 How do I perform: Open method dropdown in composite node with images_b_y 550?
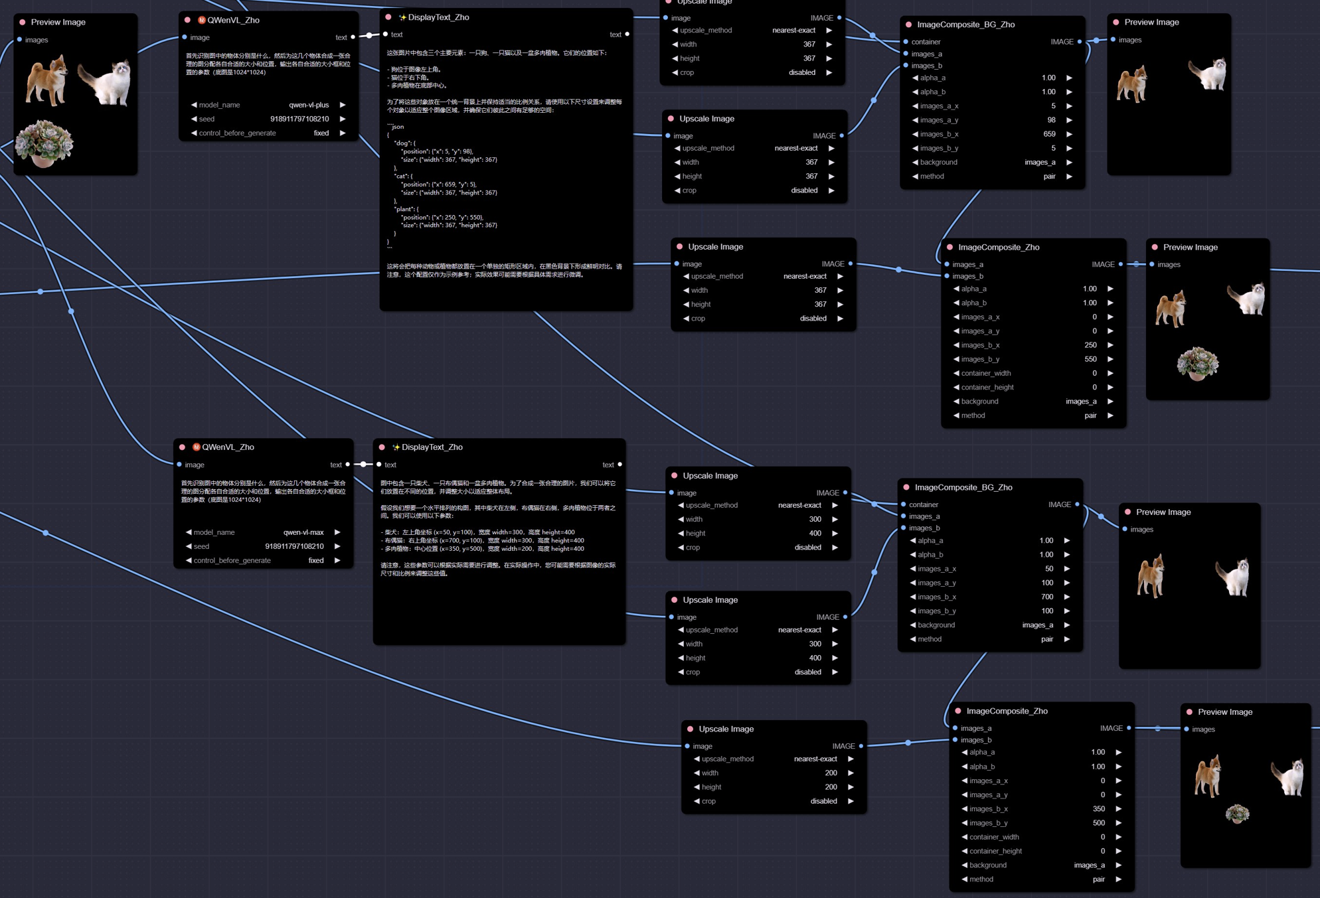[1033, 415]
